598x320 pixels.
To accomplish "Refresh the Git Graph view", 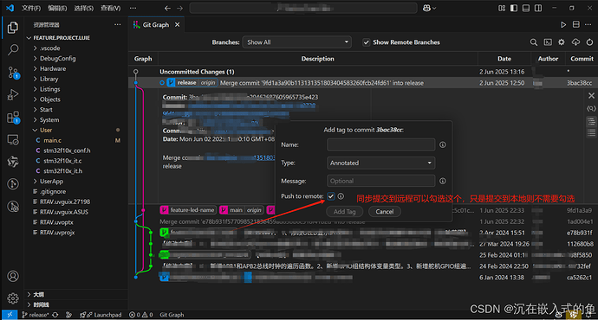I will (589, 42).
